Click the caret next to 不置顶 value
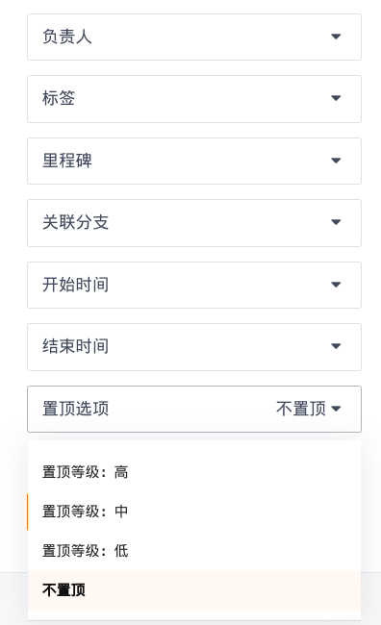The height and width of the screenshot is (625, 381). click(336, 409)
